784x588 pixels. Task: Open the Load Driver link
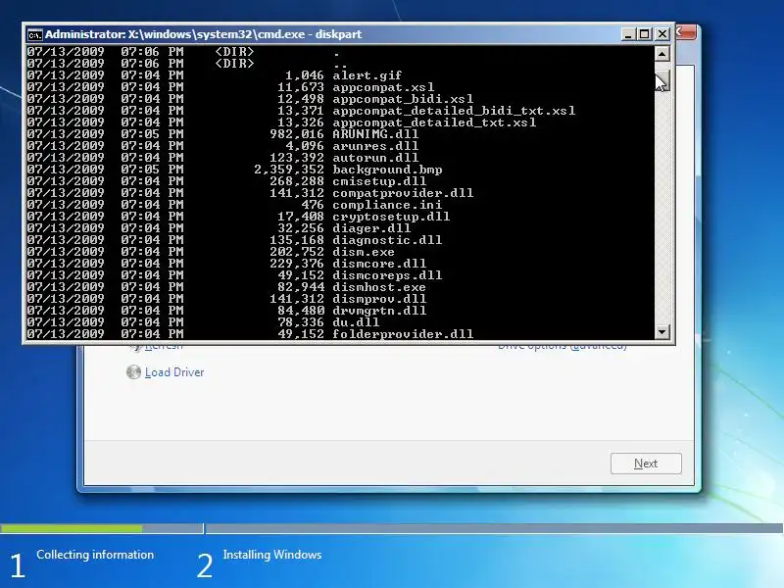click(x=174, y=372)
